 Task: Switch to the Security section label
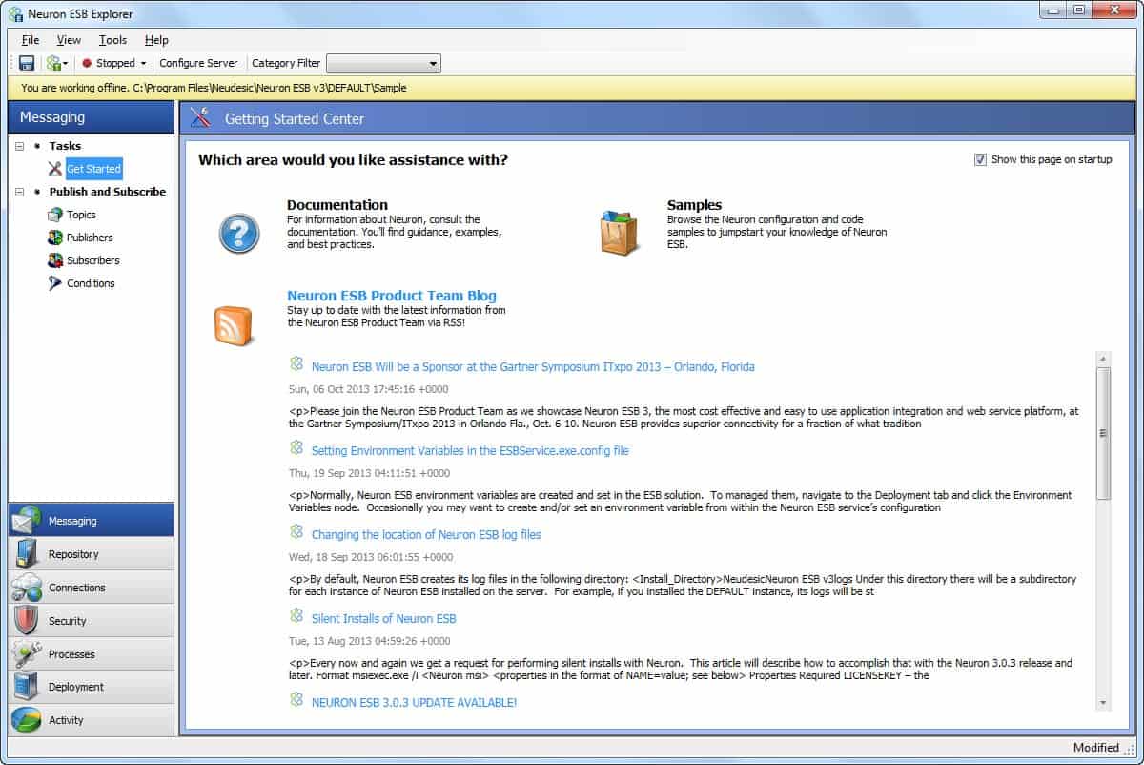tap(68, 621)
